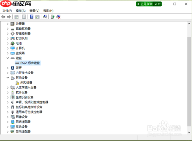This screenshot has height=141, width=192.
Task: Click the HID icon beside 人体学输入设备
Action: [12, 88]
